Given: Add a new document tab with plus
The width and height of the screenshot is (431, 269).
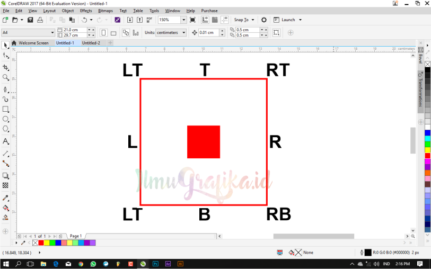Looking at the screenshot, I should tap(110, 43).
